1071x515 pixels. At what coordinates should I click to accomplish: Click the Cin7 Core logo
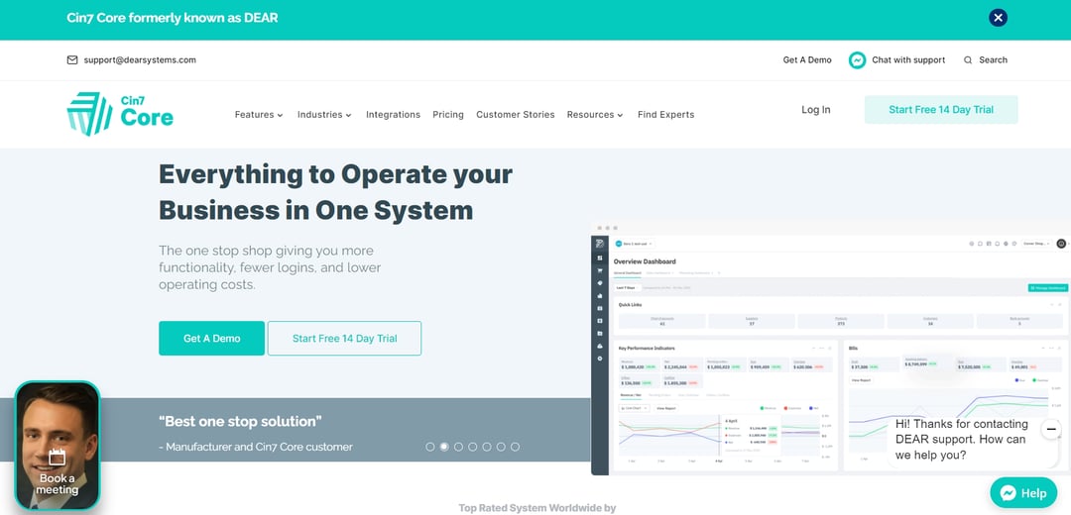(x=120, y=114)
